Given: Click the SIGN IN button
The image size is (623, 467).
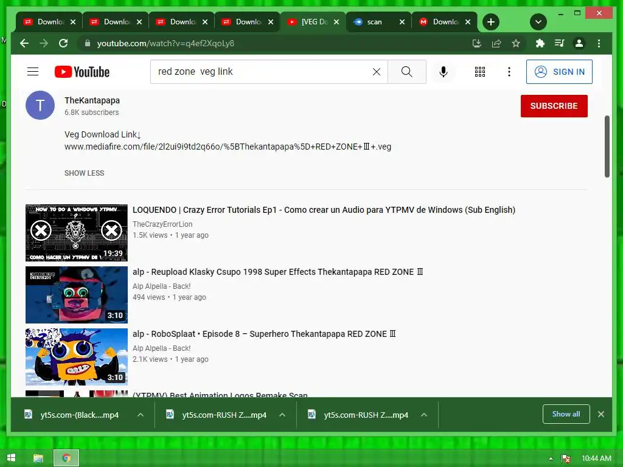Looking at the screenshot, I should [559, 72].
